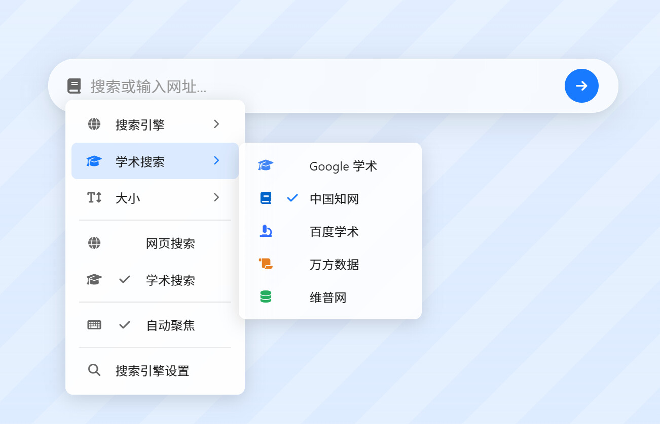Viewport: 660px width, 424px height.
Task: Click the blue arrow search button
Action: [x=581, y=86]
